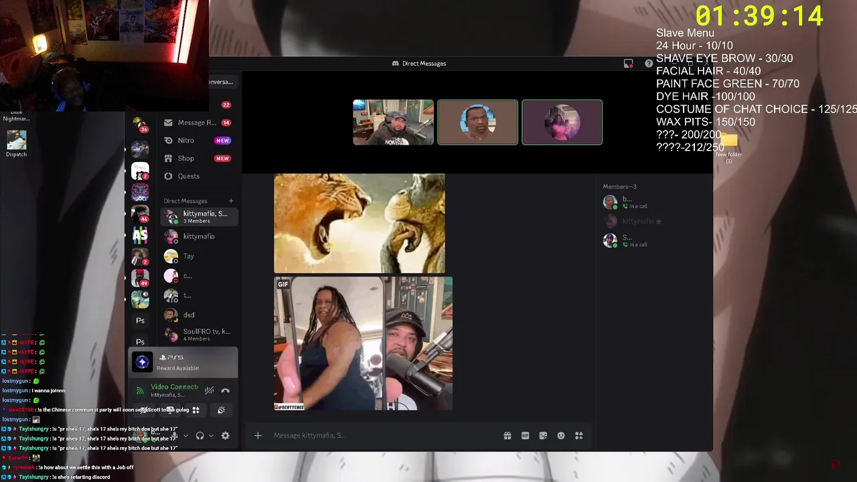Open the Nitro page
The image size is (857, 482).
point(198,141)
